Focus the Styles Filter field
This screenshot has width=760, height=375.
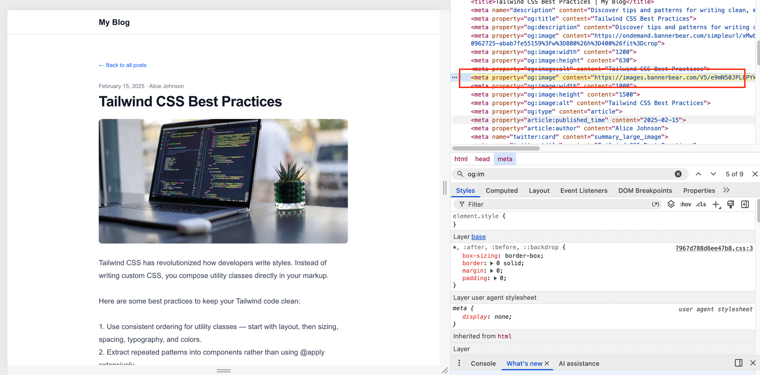coord(557,204)
